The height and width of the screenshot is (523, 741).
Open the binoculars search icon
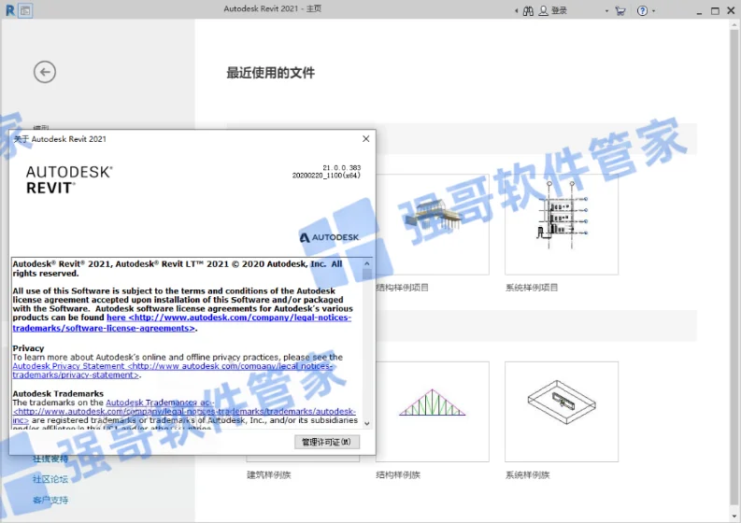coord(528,11)
